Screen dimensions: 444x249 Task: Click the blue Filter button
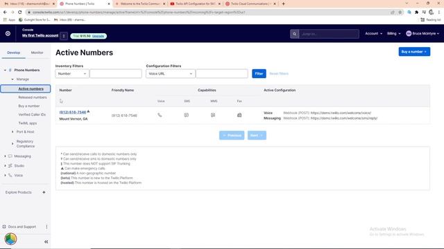(x=259, y=74)
